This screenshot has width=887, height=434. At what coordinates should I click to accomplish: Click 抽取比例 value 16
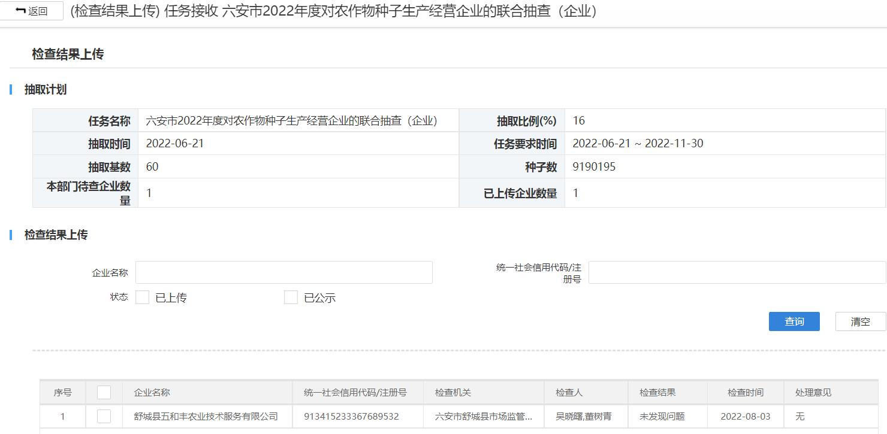578,121
